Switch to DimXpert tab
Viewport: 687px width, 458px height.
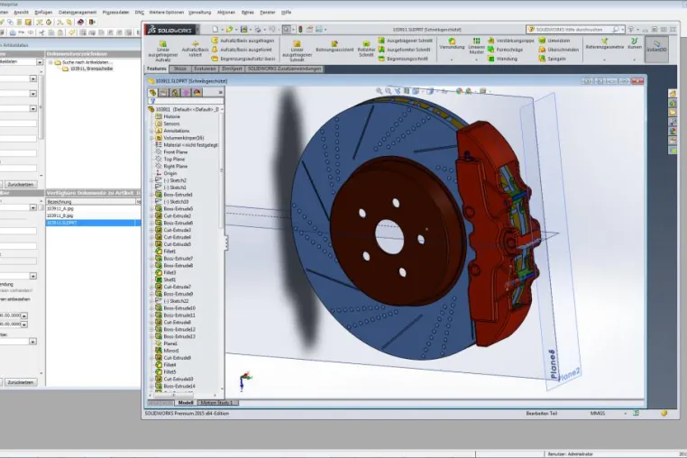[x=232, y=69]
